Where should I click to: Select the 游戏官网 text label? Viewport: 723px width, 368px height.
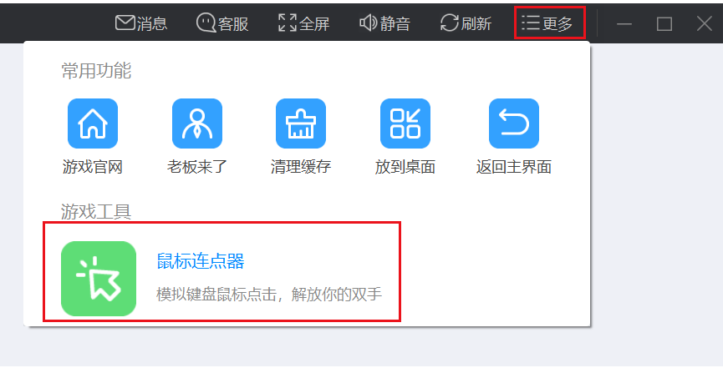(x=92, y=167)
